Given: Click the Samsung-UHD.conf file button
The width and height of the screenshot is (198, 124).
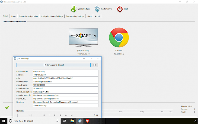Looking at the screenshot, I should (53, 65).
